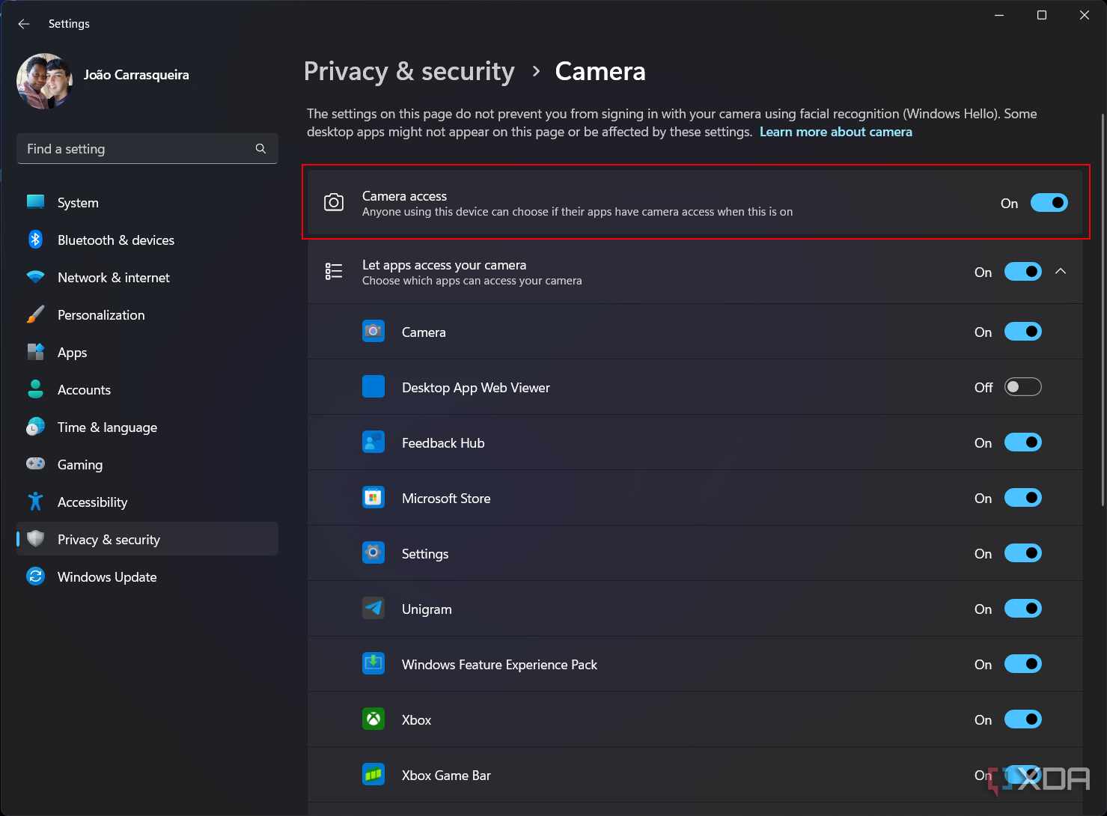The width and height of the screenshot is (1107, 816).
Task: Click the System monitor icon
Action: (35, 202)
